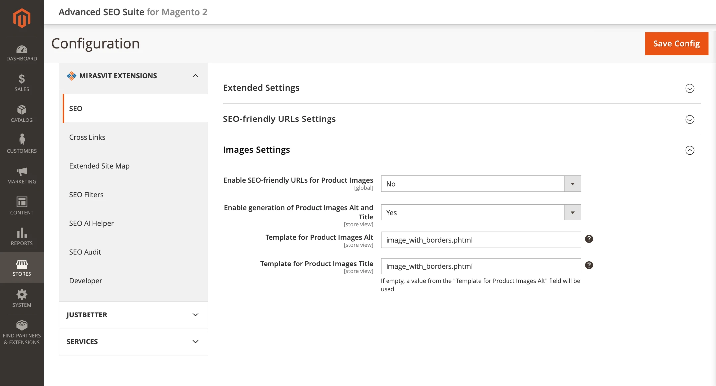716x386 pixels.
Task: Click help icon for Product Images Alt template
Action: [x=589, y=239]
